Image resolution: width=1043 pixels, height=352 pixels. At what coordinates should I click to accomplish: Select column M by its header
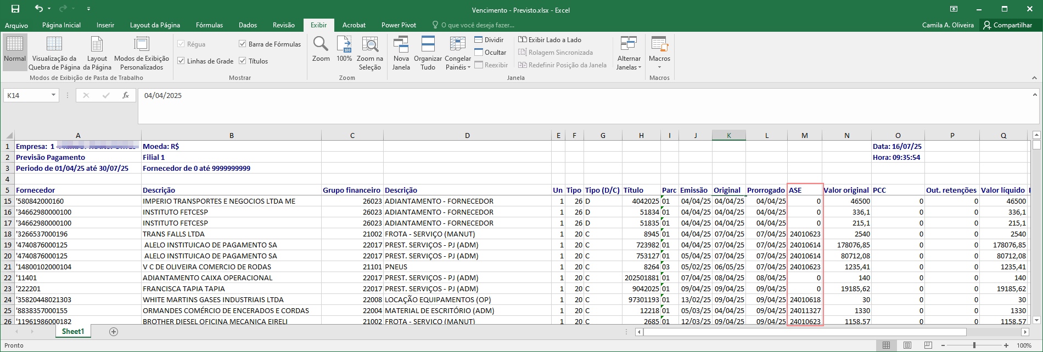click(x=805, y=135)
